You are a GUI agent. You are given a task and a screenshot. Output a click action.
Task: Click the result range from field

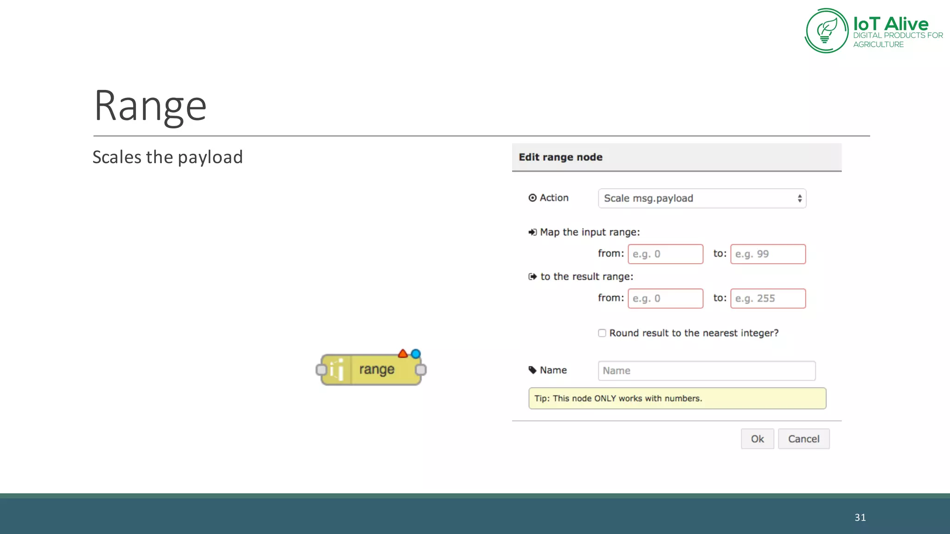coord(665,299)
